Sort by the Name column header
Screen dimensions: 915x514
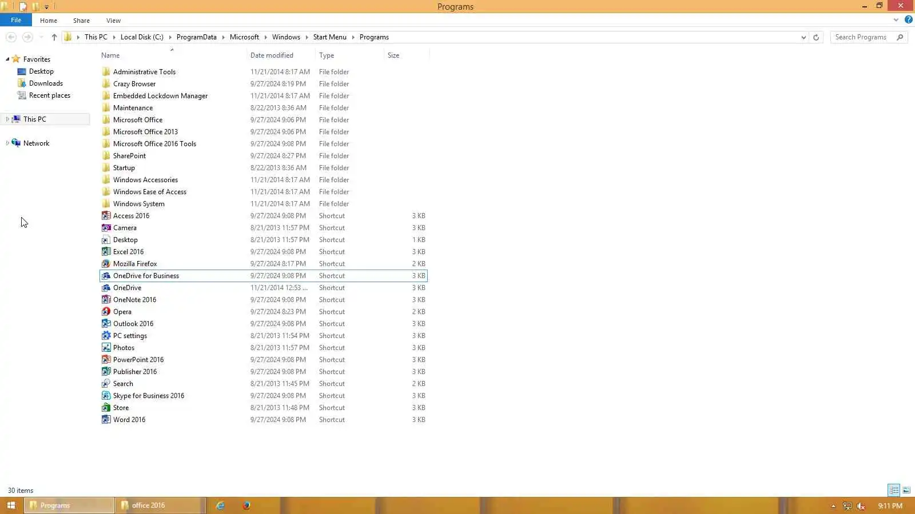pyautogui.click(x=172, y=55)
